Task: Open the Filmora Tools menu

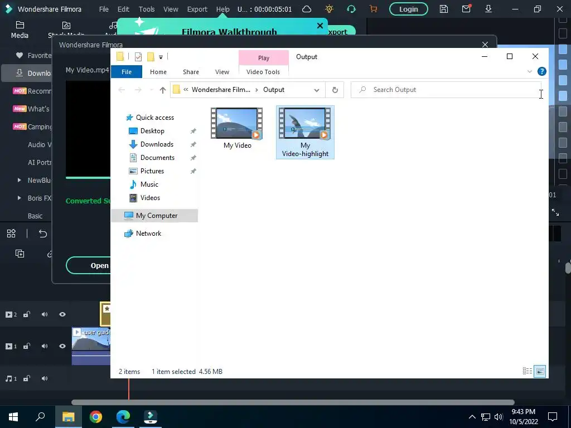Action: coord(147,9)
